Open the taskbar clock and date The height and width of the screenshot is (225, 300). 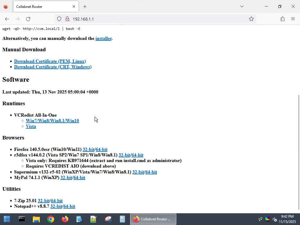(287, 219)
